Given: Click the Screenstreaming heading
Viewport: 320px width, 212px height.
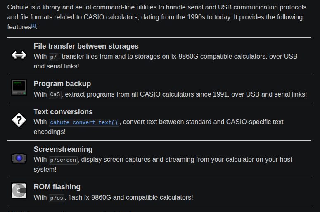Looking at the screenshot, I should pos(63,149).
